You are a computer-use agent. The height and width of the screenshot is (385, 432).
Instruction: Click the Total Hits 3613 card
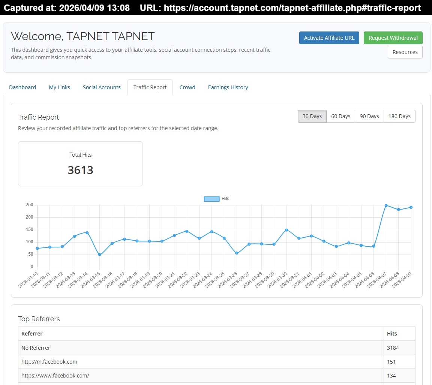coord(80,164)
